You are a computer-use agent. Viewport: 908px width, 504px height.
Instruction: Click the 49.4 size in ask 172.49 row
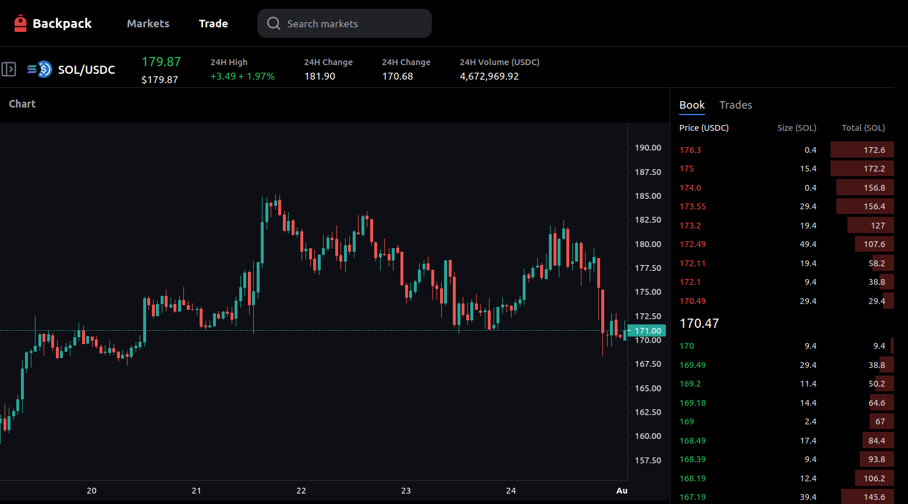[x=808, y=244]
